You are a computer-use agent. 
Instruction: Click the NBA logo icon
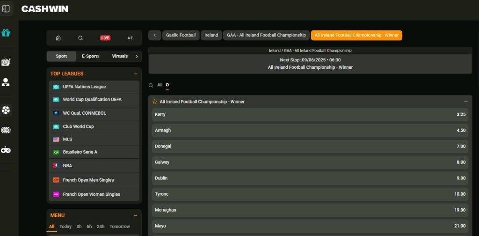[56, 166]
